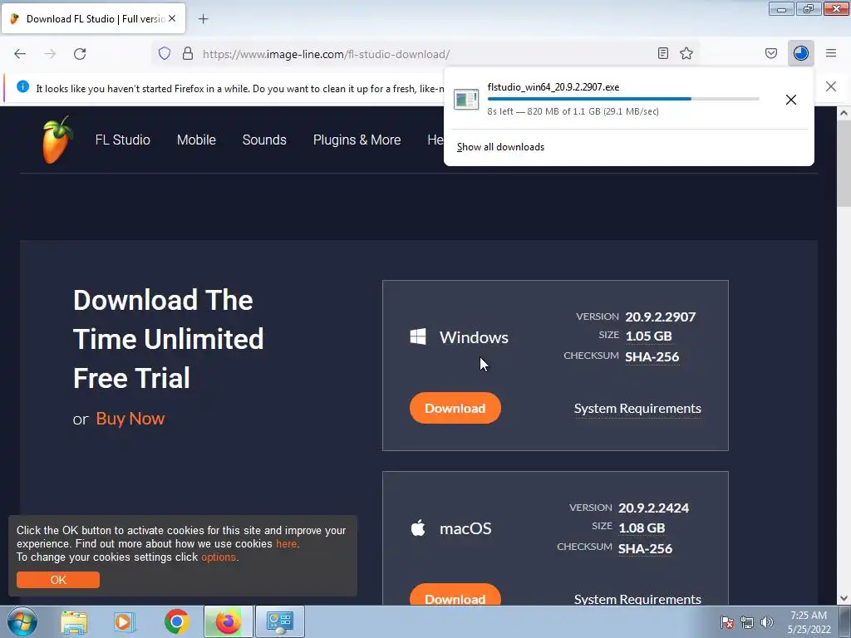Open the Sounds menu item

click(264, 140)
